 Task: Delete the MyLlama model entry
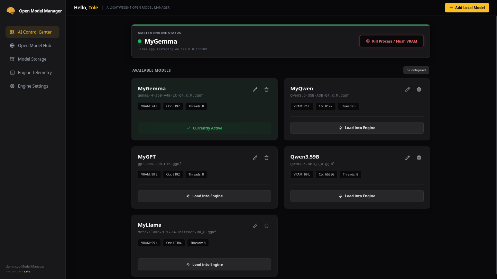coord(266,226)
